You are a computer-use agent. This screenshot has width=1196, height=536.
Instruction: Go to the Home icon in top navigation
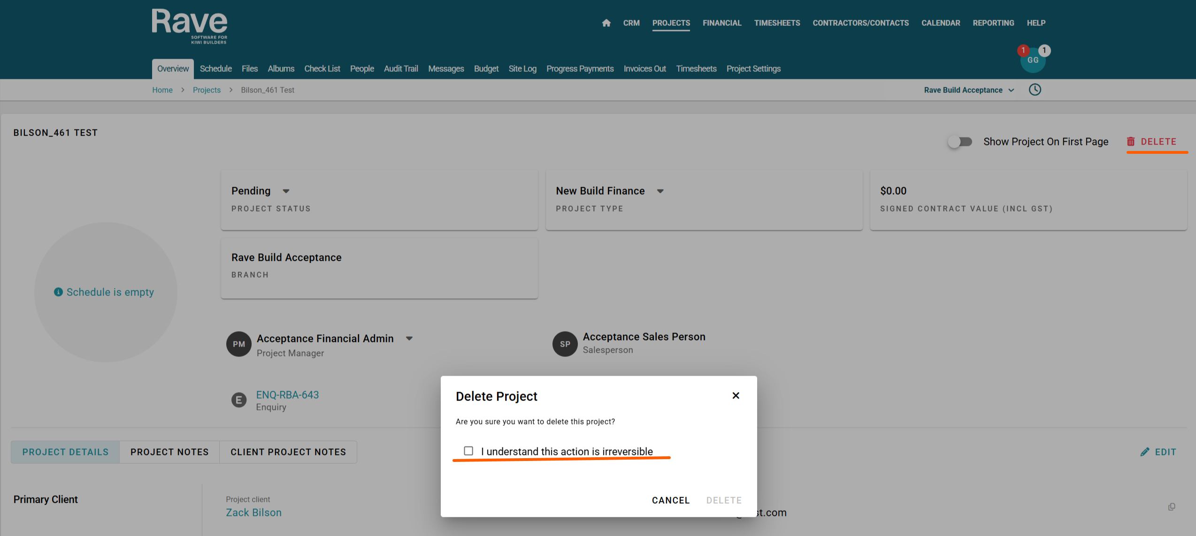tap(606, 23)
